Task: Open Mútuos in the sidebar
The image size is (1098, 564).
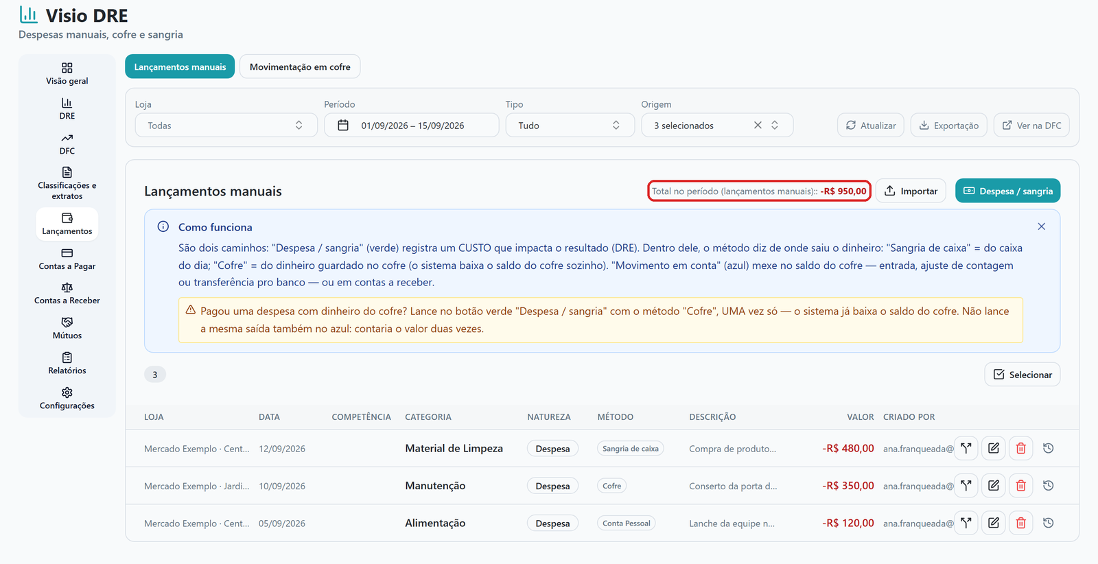Action: [67, 328]
